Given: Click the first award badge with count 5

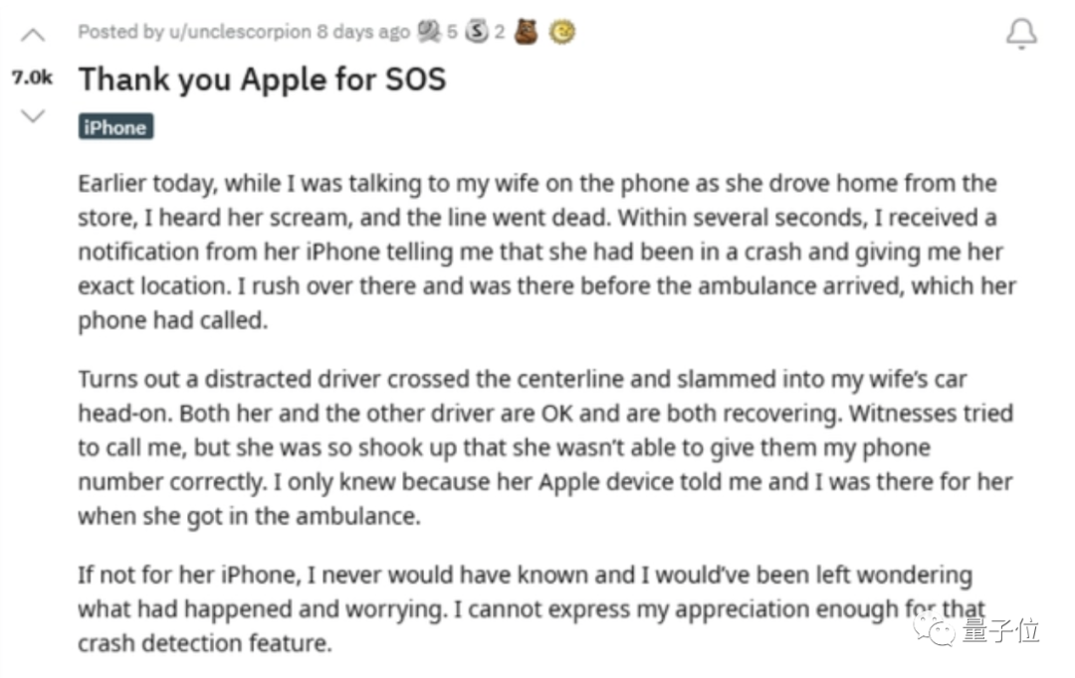Looking at the screenshot, I should click(x=430, y=32).
